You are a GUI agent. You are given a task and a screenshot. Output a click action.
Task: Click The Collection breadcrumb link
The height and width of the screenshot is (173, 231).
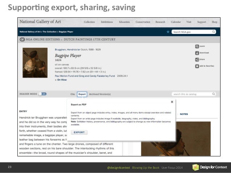click(50, 32)
